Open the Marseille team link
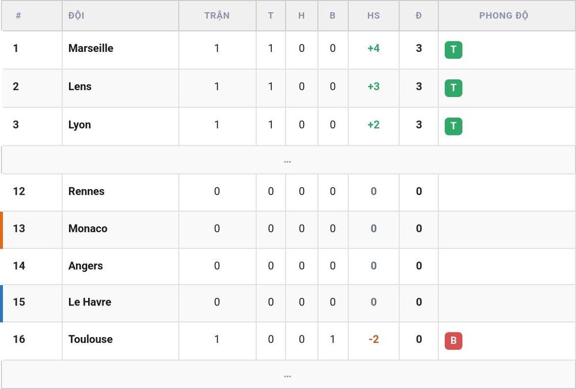This screenshot has width=576, height=389. coord(91,48)
